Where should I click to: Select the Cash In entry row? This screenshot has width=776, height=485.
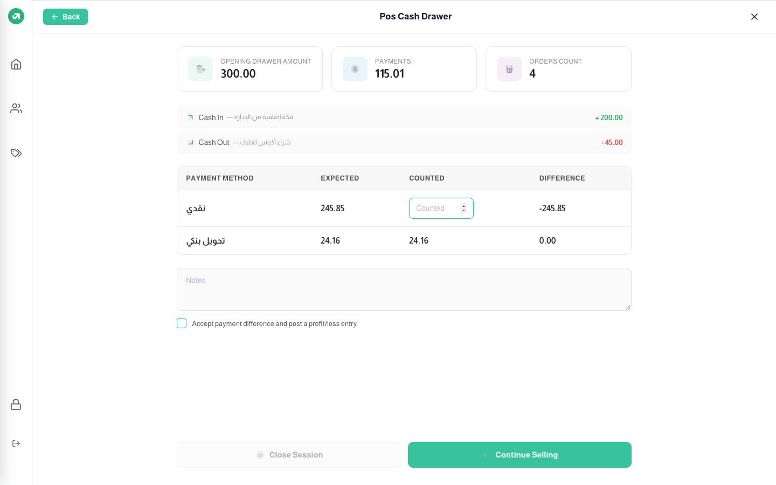coord(404,117)
